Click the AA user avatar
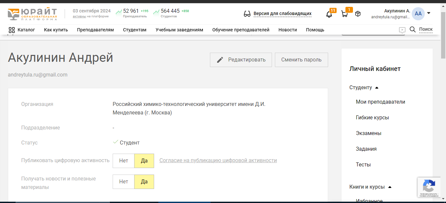 click(418, 14)
